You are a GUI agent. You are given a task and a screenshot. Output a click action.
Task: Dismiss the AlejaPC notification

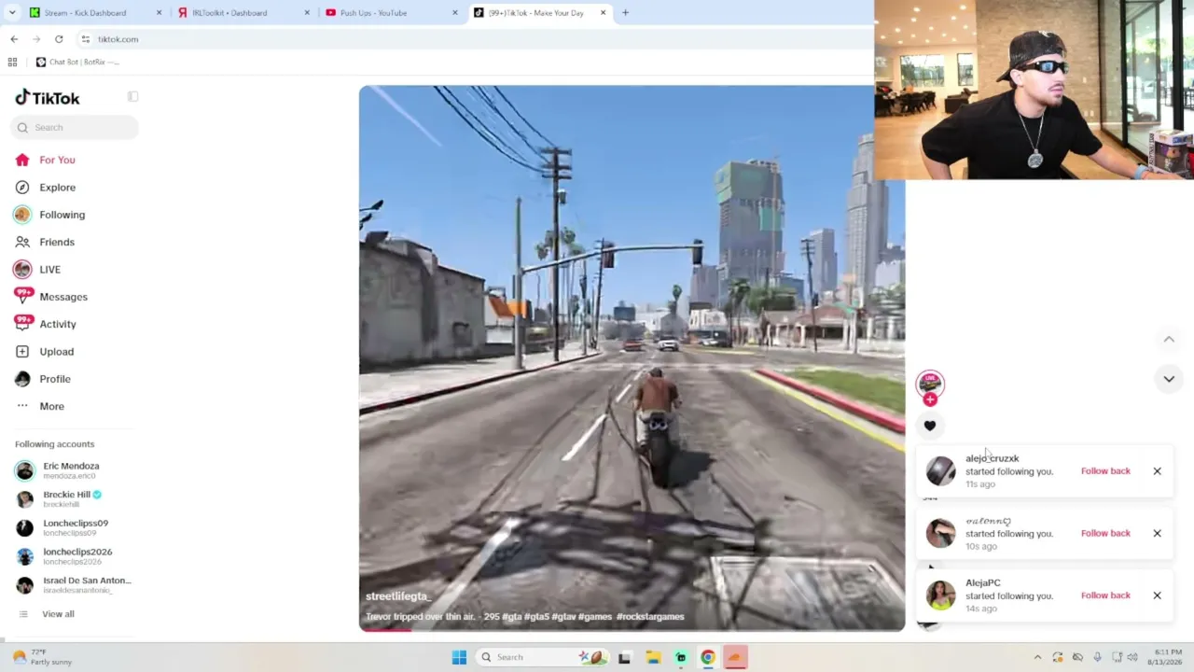tap(1157, 595)
